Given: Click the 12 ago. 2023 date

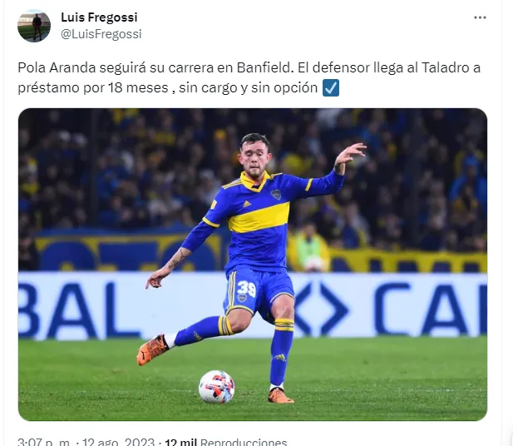Looking at the screenshot, I should (118, 442).
